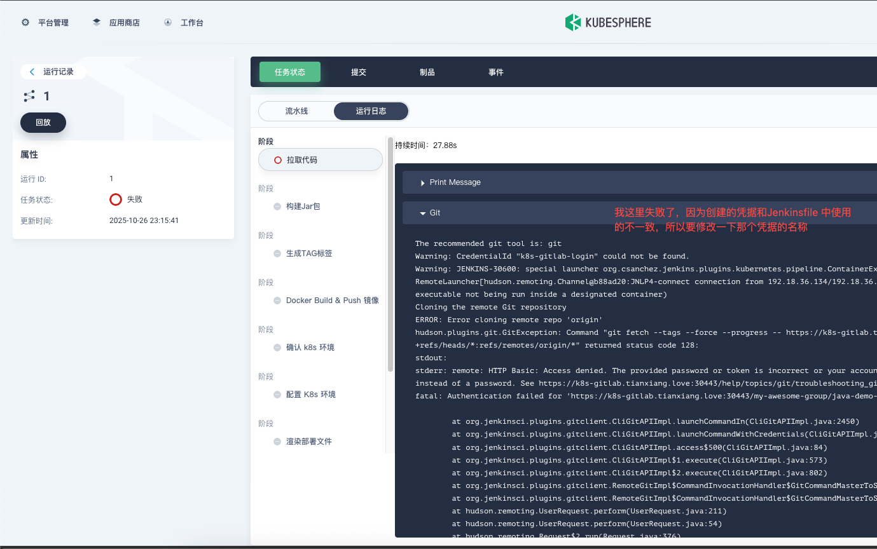Open the 提交 tab
This screenshot has width=877, height=549.
click(359, 72)
